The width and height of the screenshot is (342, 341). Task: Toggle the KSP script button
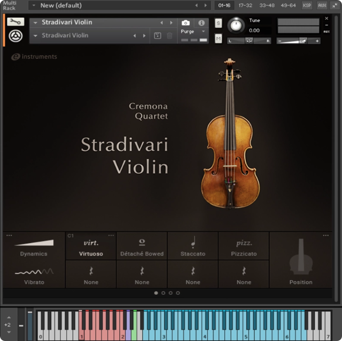tap(307, 5)
